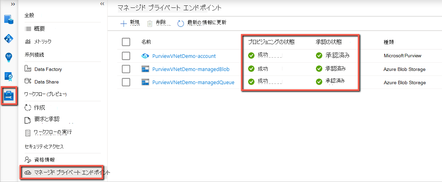This screenshot has width=442, height=182.
Task: Open 概要 in the side menu
Action: click(x=39, y=29)
